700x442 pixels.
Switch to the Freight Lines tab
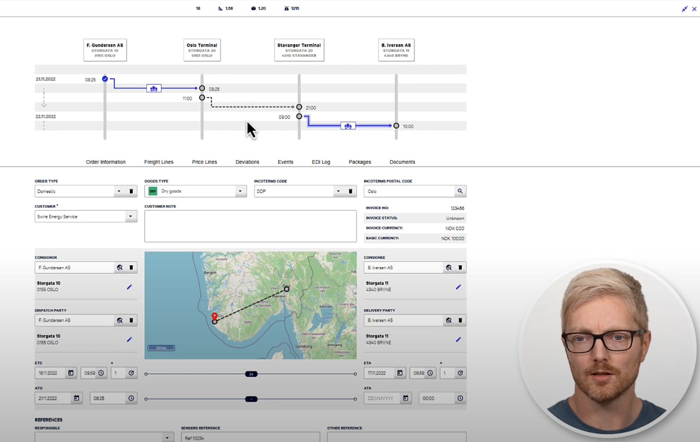point(159,161)
